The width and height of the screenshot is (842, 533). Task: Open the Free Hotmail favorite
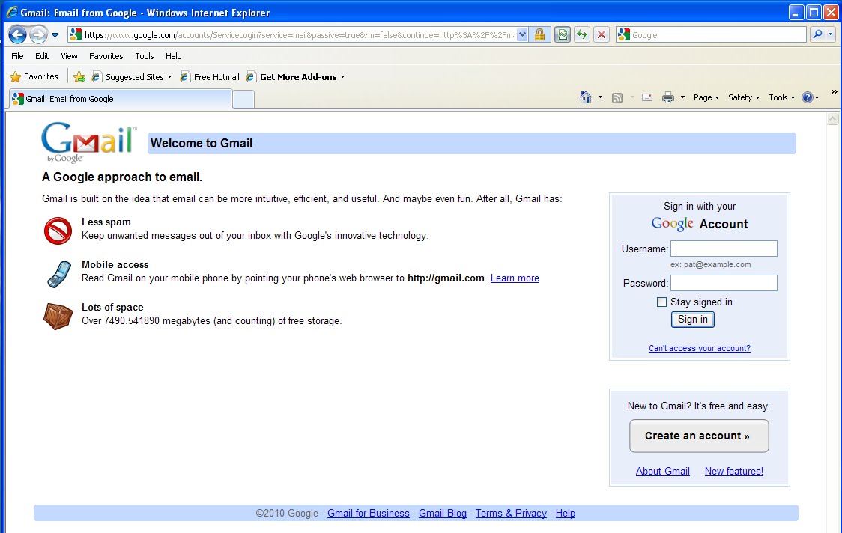click(210, 77)
